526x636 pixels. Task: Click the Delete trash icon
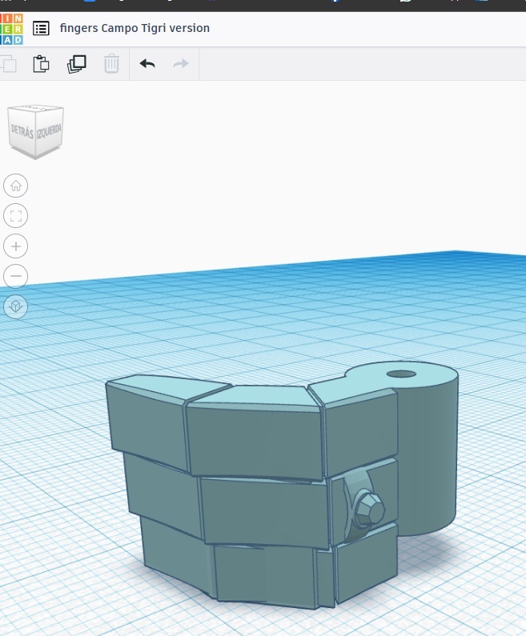(x=111, y=64)
